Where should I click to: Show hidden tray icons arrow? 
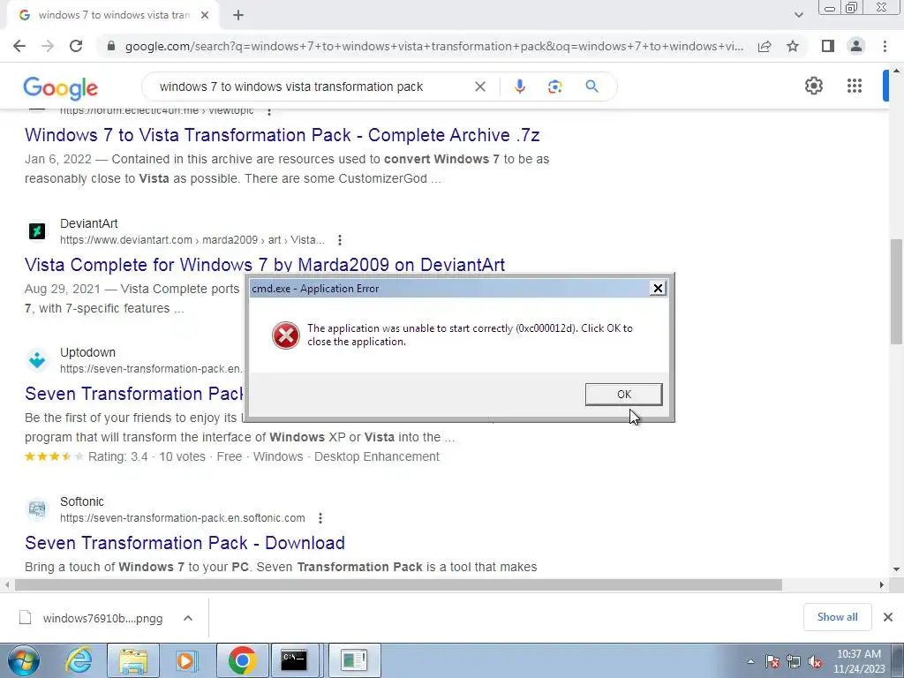click(x=750, y=662)
